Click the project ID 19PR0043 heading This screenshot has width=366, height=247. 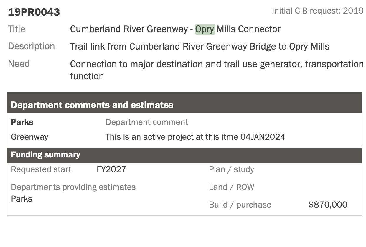pos(34,12)
